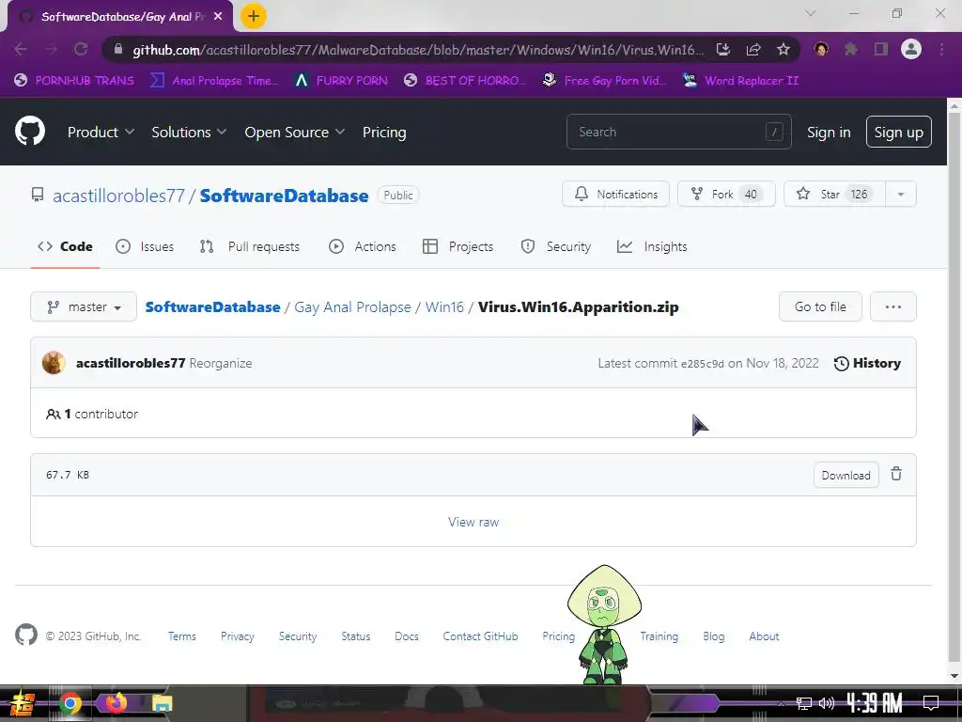Open commit hash e285c9d

tap(703, 364)
